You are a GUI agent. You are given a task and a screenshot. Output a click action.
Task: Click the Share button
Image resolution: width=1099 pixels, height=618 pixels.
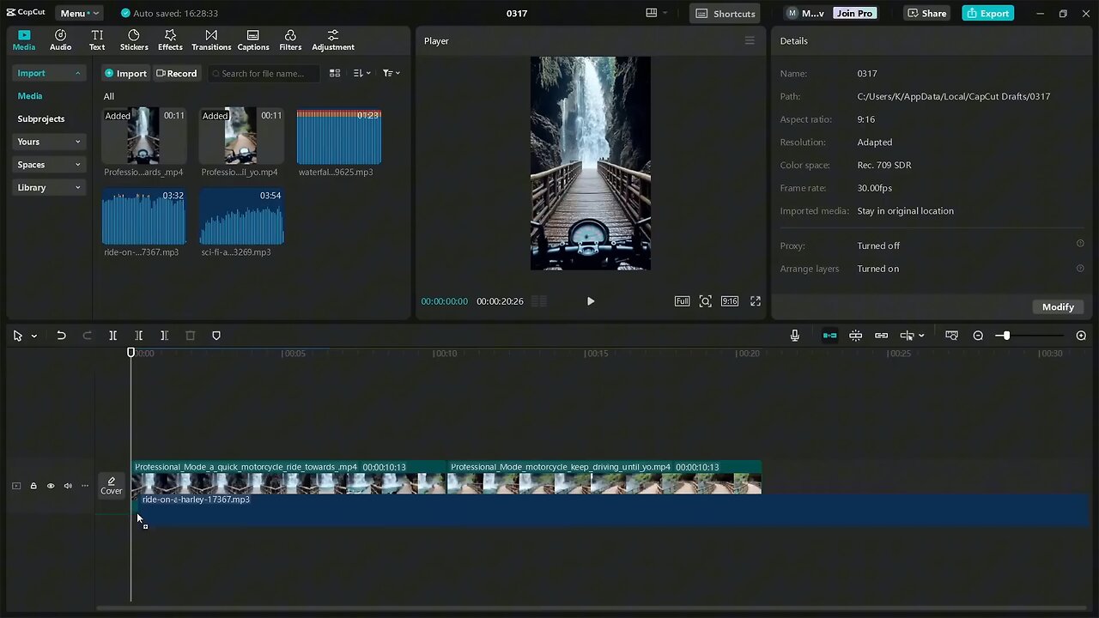point(927,14)
